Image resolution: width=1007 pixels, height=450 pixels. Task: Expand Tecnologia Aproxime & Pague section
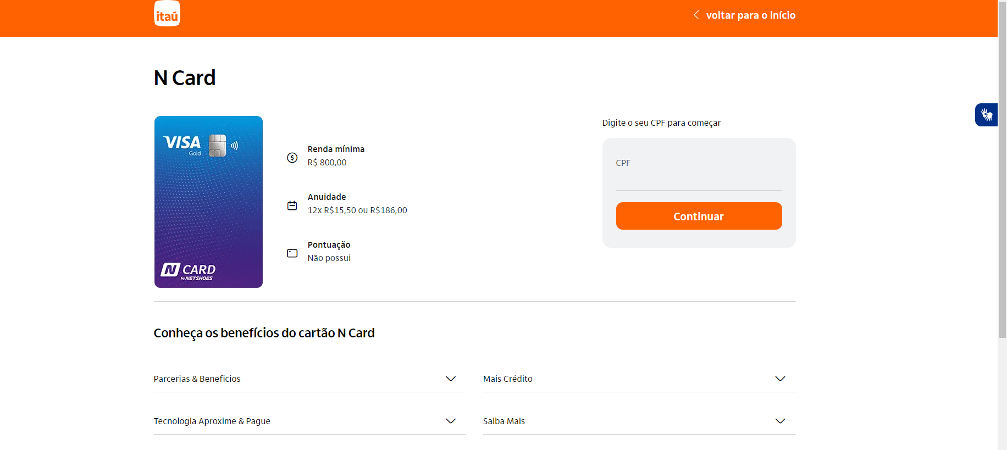coord(212,421)
